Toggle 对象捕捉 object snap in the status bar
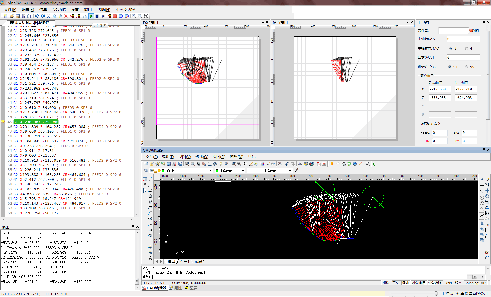This screenshot has width=491, height=297. pos(418,283)
